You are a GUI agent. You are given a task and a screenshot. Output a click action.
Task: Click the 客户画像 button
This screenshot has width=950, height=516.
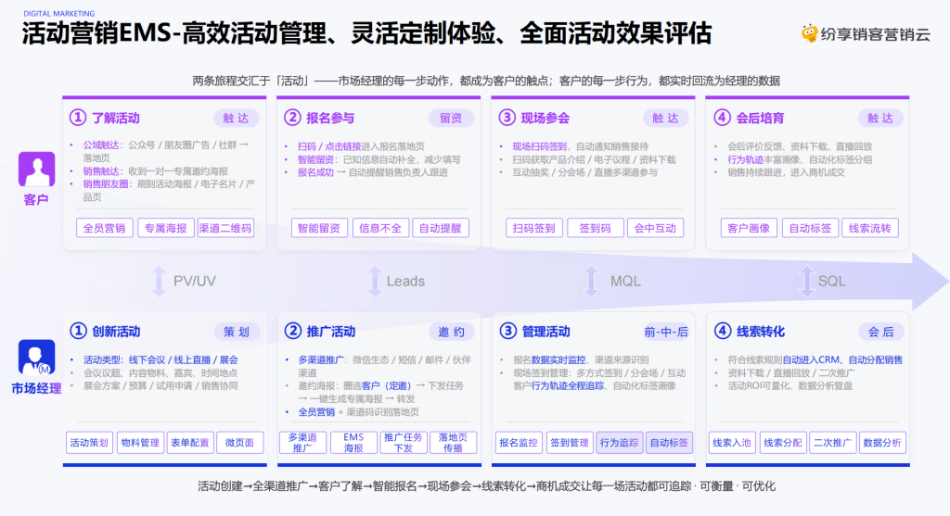coord(749,228)
